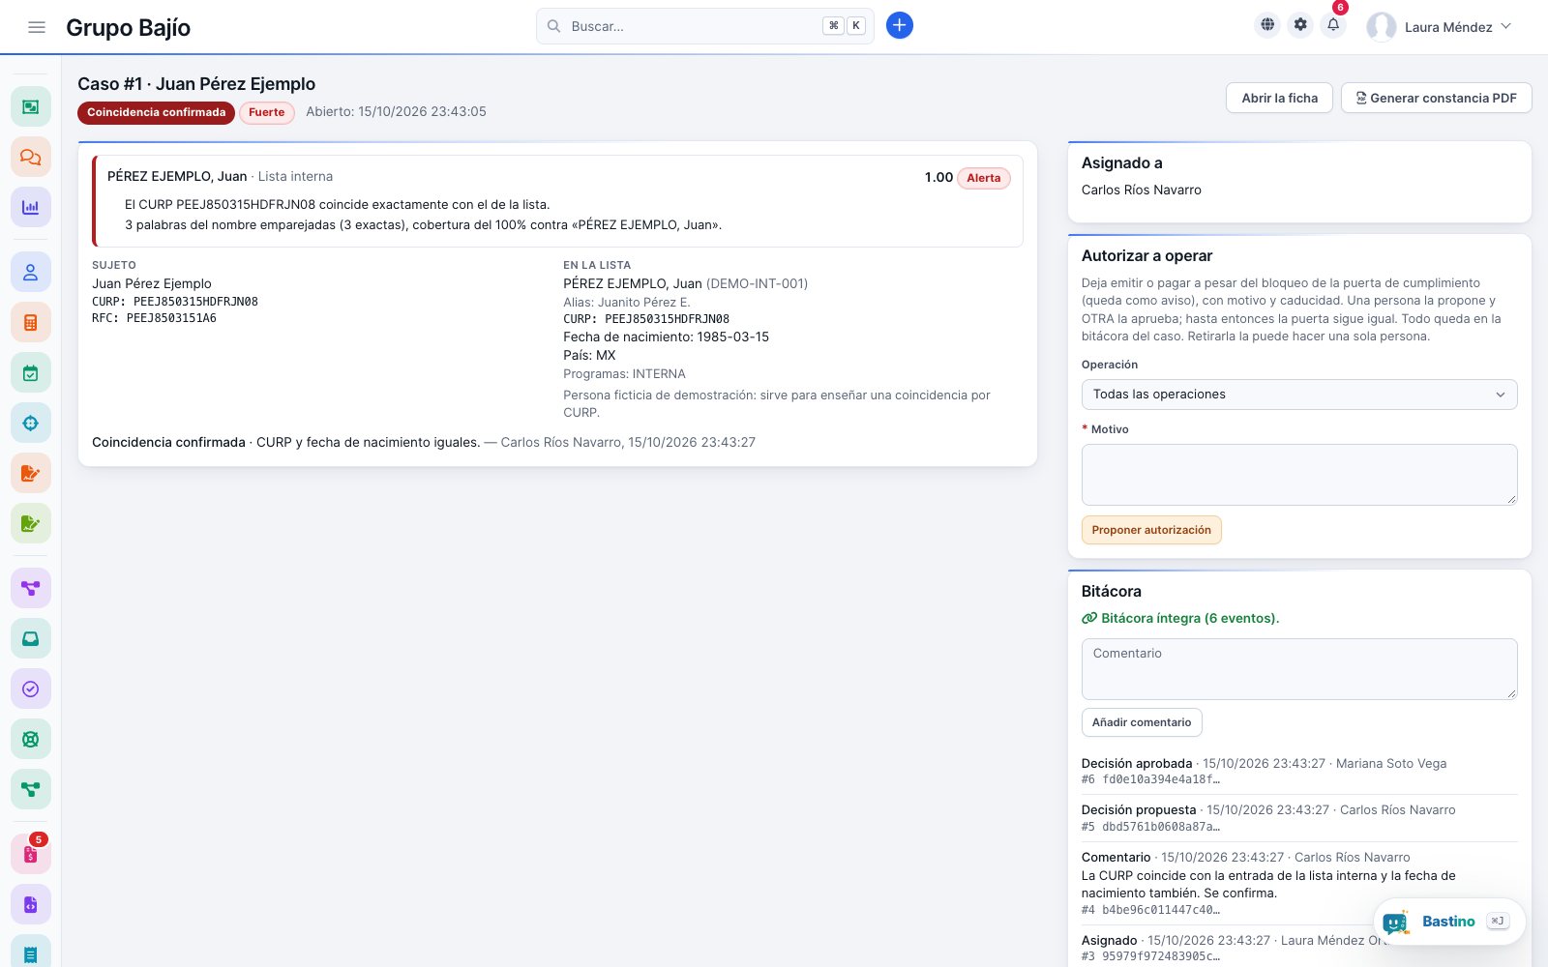Open the green dashboard icon in the sidebar

point(31,106)
